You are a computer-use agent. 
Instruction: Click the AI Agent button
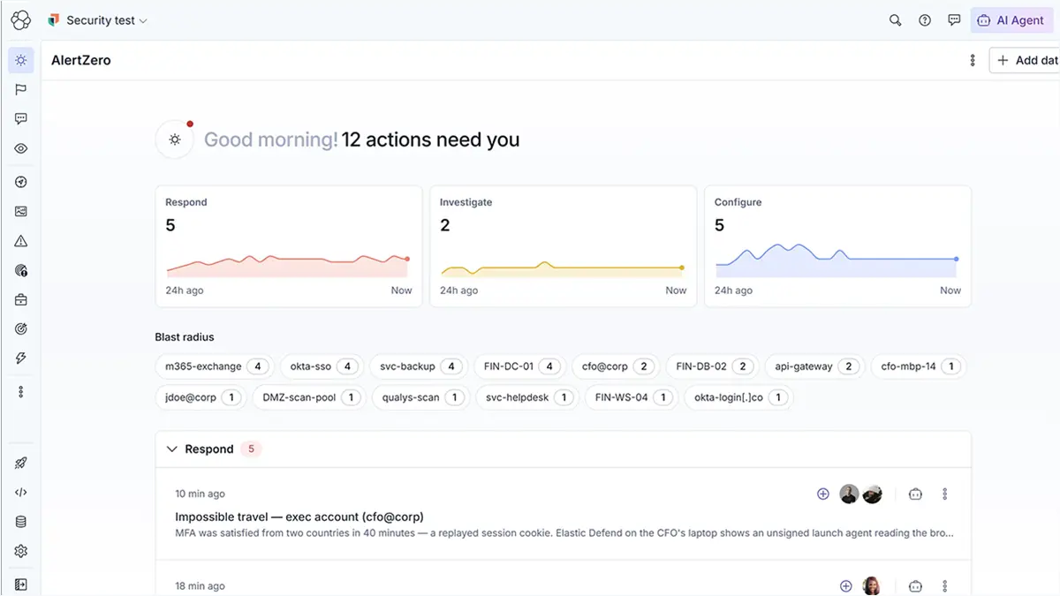coord(1011,20)
